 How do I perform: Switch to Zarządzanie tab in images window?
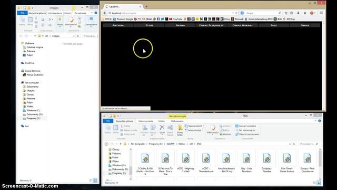click(x=80, y=13)
